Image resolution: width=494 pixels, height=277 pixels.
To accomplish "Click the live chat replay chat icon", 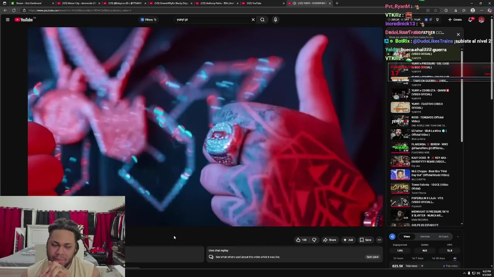I will point(211,257).
